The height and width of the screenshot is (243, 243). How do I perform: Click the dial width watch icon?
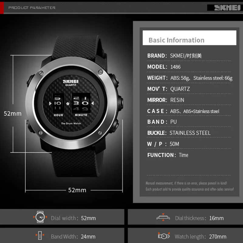click(x=40, y=217)
